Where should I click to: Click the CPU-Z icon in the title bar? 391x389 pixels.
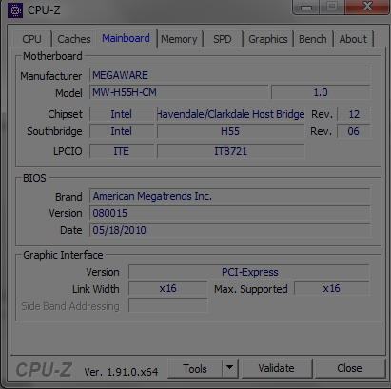15,10
